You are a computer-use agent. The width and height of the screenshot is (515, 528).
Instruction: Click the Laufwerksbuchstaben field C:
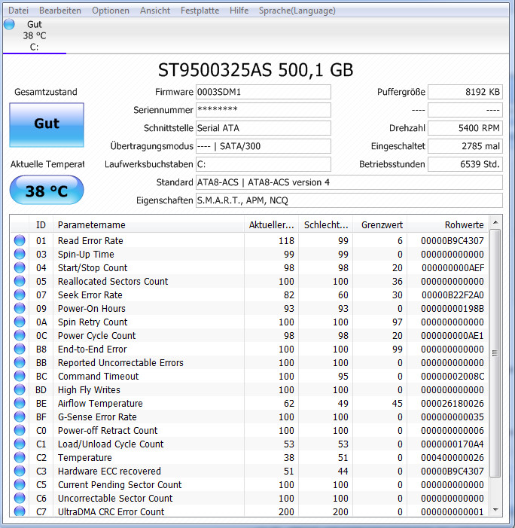[x=264, y=164]
